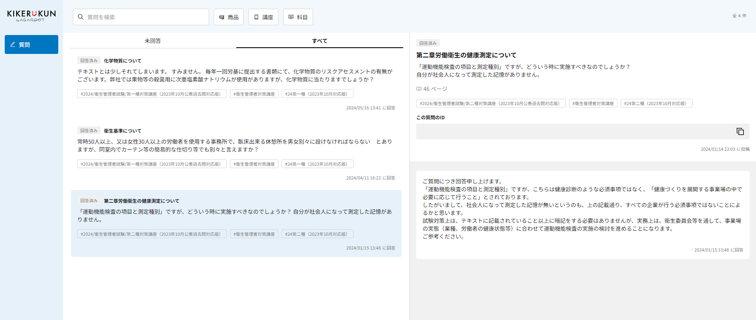Open the 科目 filter button

[298, 17]
